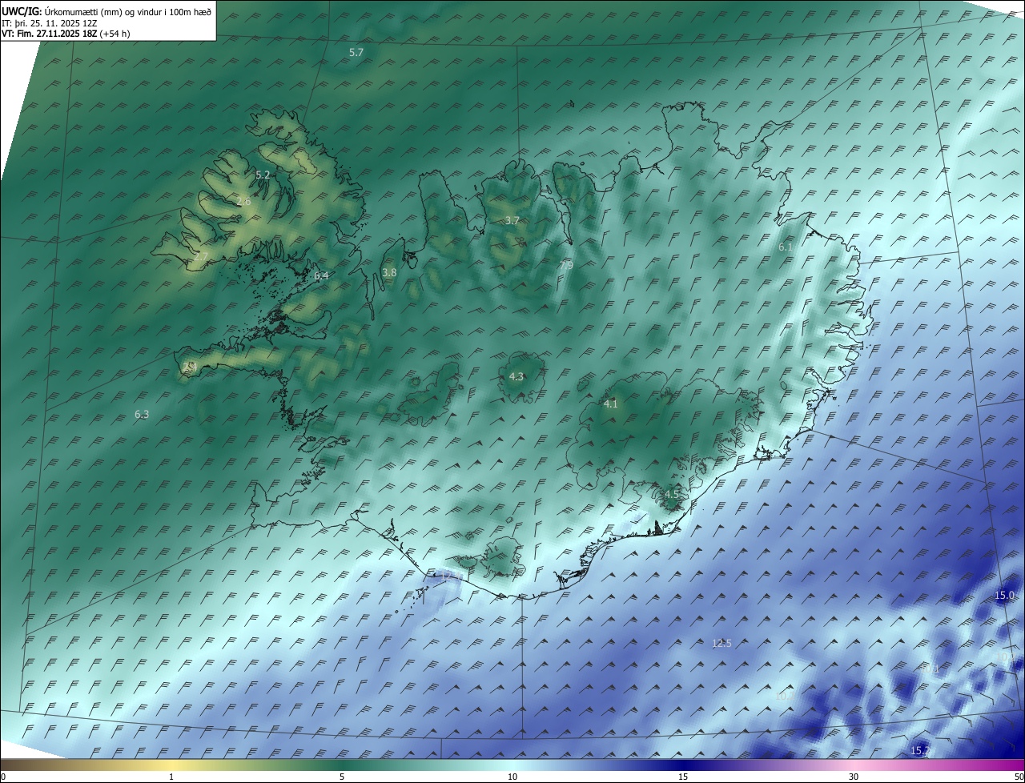1025x783 pixels.
Task: Click the 5 tick on color scale
Action: 342,777
